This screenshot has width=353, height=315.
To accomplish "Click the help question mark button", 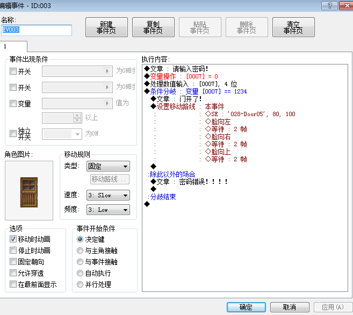I will [329, 5].
